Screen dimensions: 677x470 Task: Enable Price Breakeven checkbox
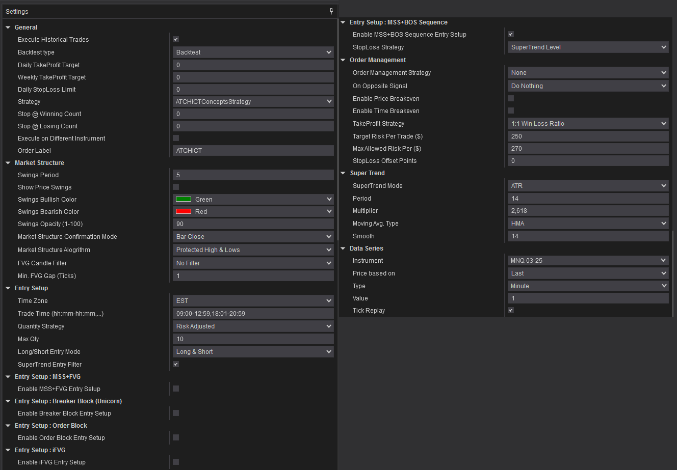(x=511, y=98)
